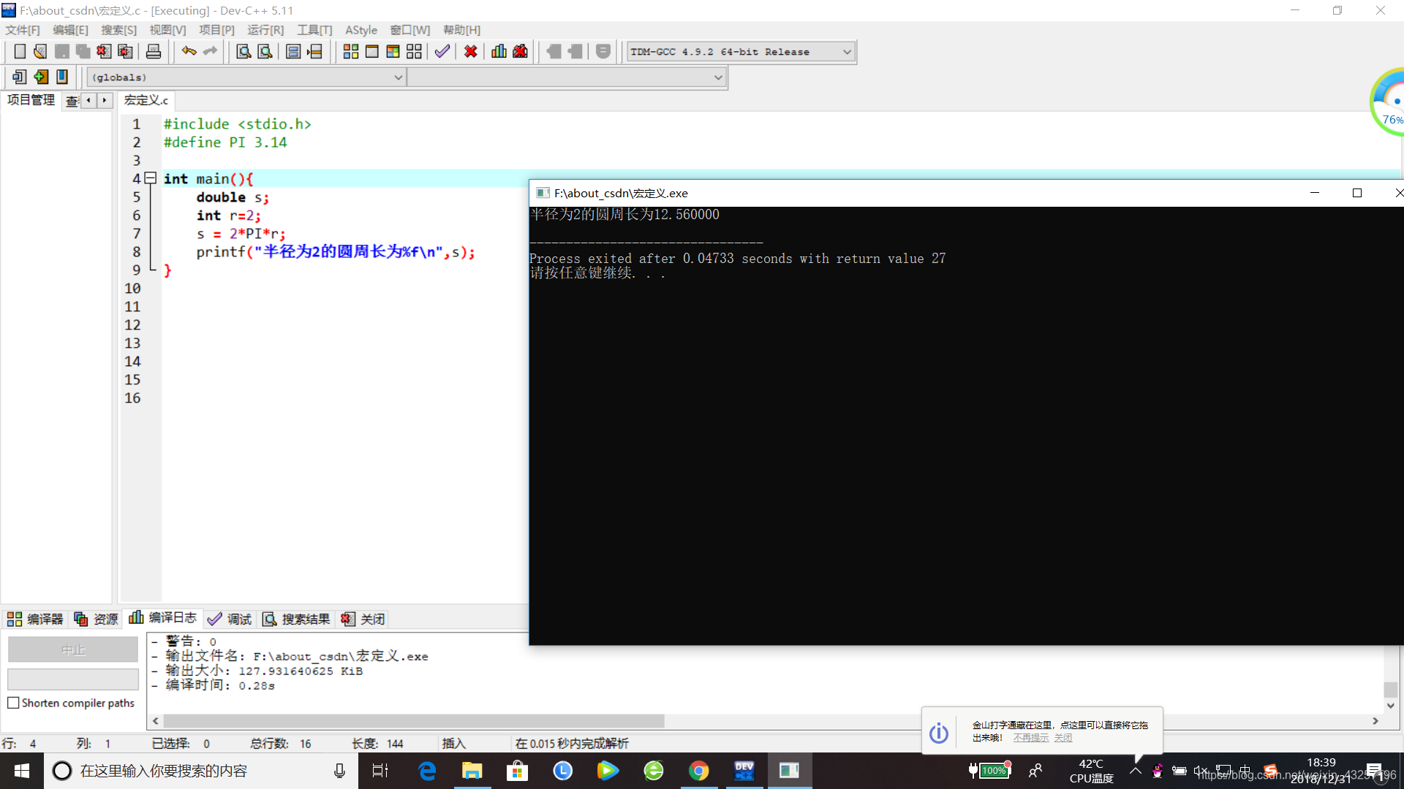Click the Rebuild All icon
The image size is (1404, 789).
(414, 51)
